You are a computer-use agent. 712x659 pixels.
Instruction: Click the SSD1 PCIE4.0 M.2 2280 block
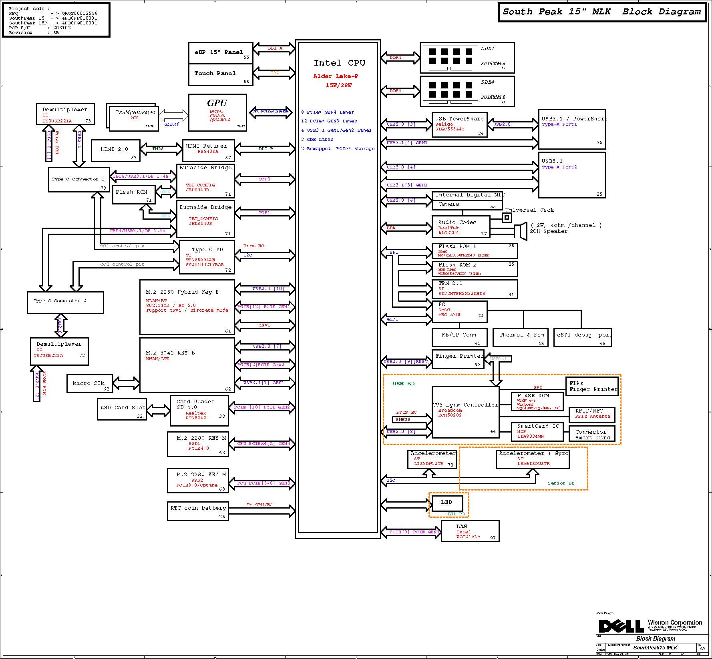pyautogui.click(x=198, y=444)
